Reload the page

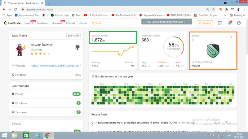click(15, 10)
